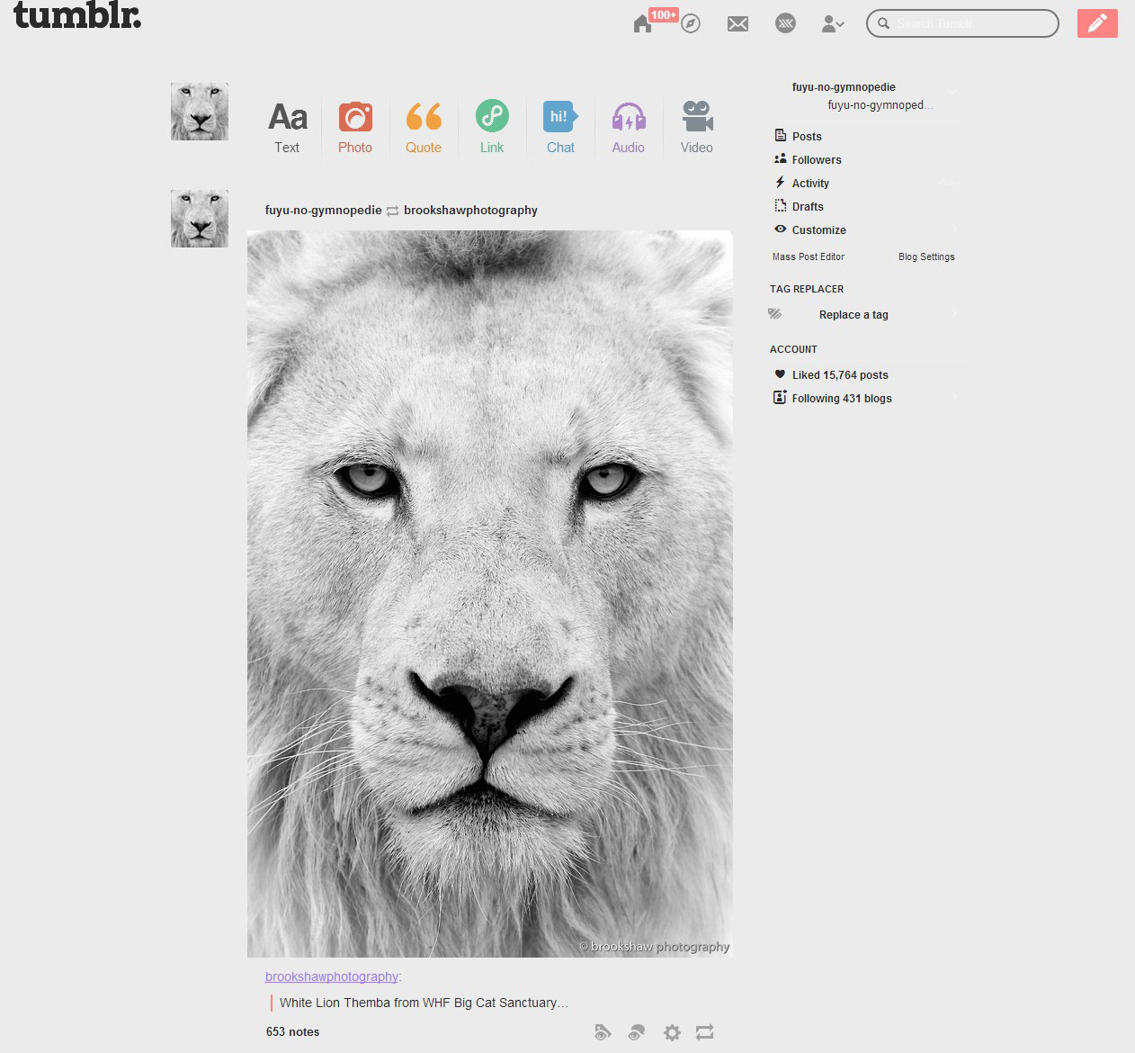This screenshot has height=1053, width=1135.
Task: Click the fuyu-no-gymnoped... subtitle text
Action: [x=880, y=104]
